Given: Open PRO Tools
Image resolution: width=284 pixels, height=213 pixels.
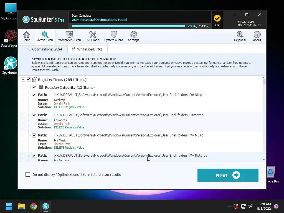Looking at the screenshot, I should coord(93,36).
